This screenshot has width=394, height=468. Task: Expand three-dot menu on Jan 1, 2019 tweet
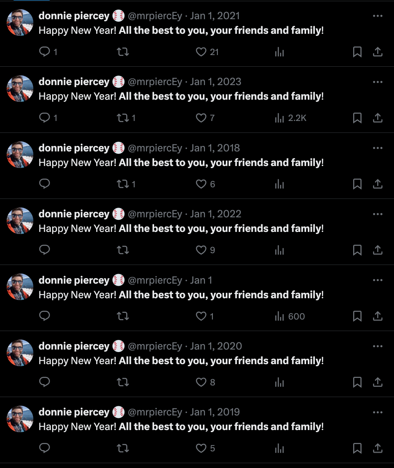click(377, 412)
